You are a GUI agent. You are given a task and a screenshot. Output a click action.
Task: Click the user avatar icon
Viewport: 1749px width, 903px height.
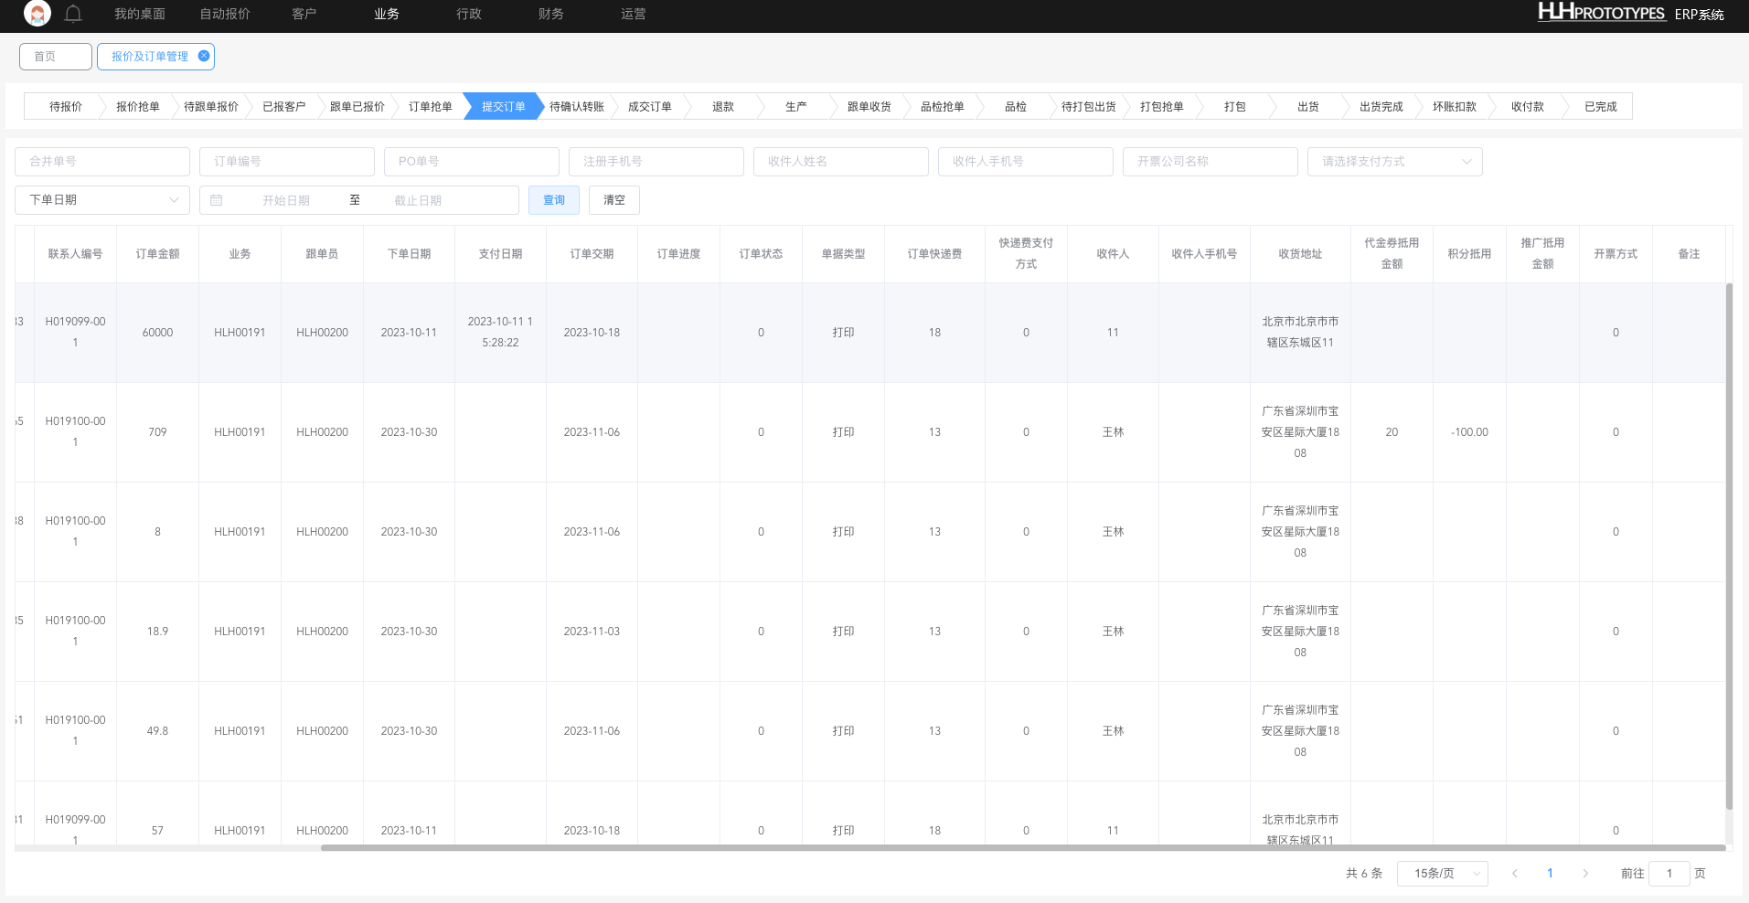37,14
